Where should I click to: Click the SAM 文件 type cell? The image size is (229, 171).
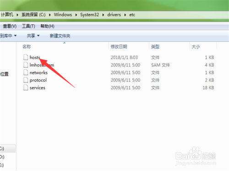coord(160,65)
